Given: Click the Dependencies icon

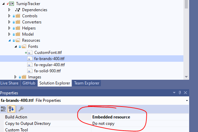Looking at the screenshot, I should pos(18,10).
